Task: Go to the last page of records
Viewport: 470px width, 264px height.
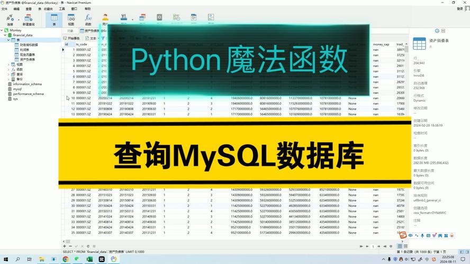Action: [385, 247]
